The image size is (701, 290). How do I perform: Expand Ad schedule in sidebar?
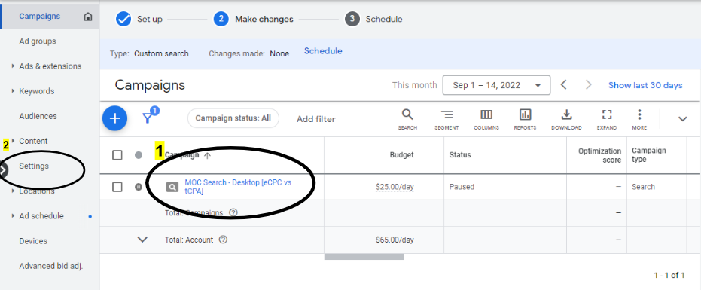[x=13, y=216]
